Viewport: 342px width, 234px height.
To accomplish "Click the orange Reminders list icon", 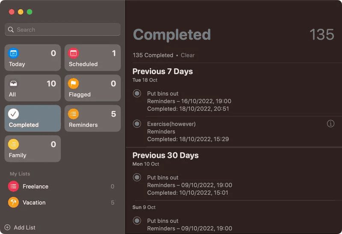I will click(x=74, y=114).
